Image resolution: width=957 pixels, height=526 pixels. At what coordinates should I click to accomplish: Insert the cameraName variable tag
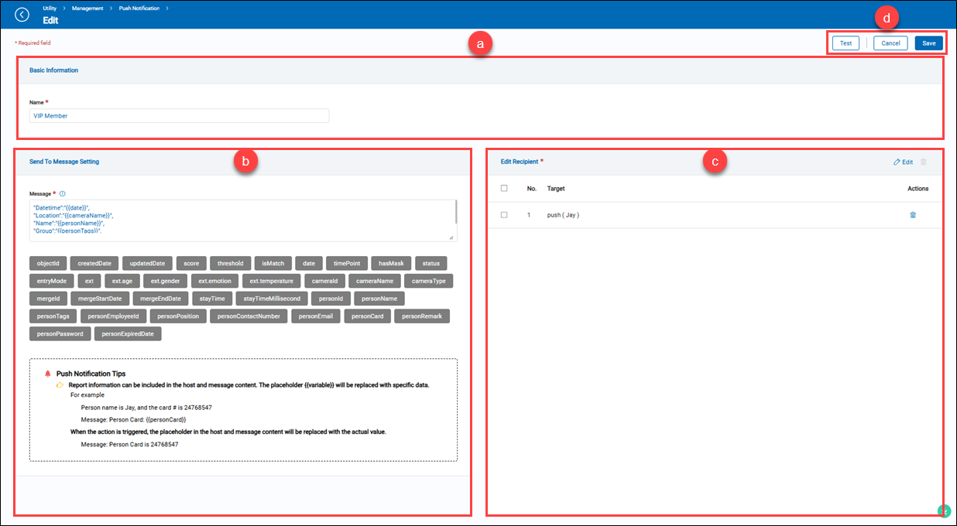click(x=372, y=281)
